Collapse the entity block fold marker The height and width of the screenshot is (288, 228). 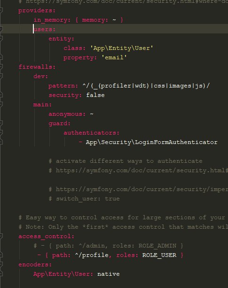tap(1, 39)
